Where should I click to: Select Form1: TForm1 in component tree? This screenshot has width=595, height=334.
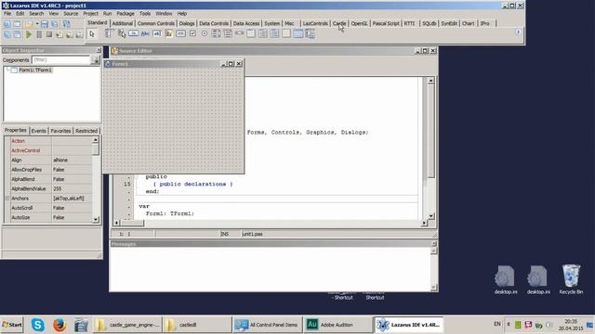click(35, 71)
